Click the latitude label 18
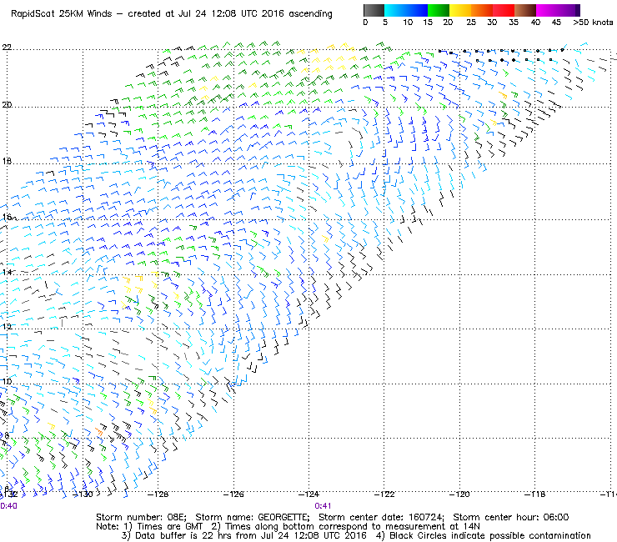Viewport: 617px width, 542px height. [7, 162]
